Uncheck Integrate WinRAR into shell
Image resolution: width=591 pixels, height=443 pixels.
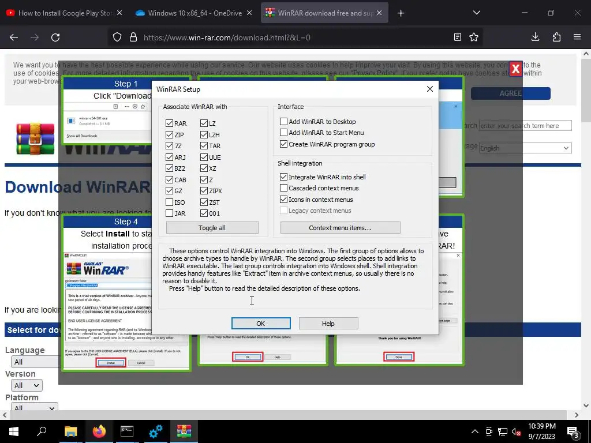(283, 177)
